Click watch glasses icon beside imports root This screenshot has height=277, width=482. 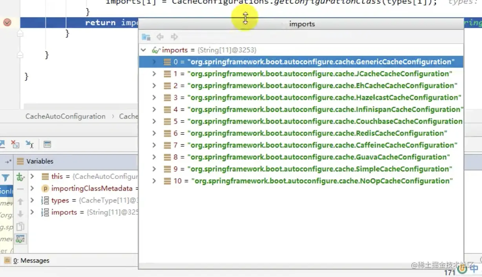(x=156, y=50)
